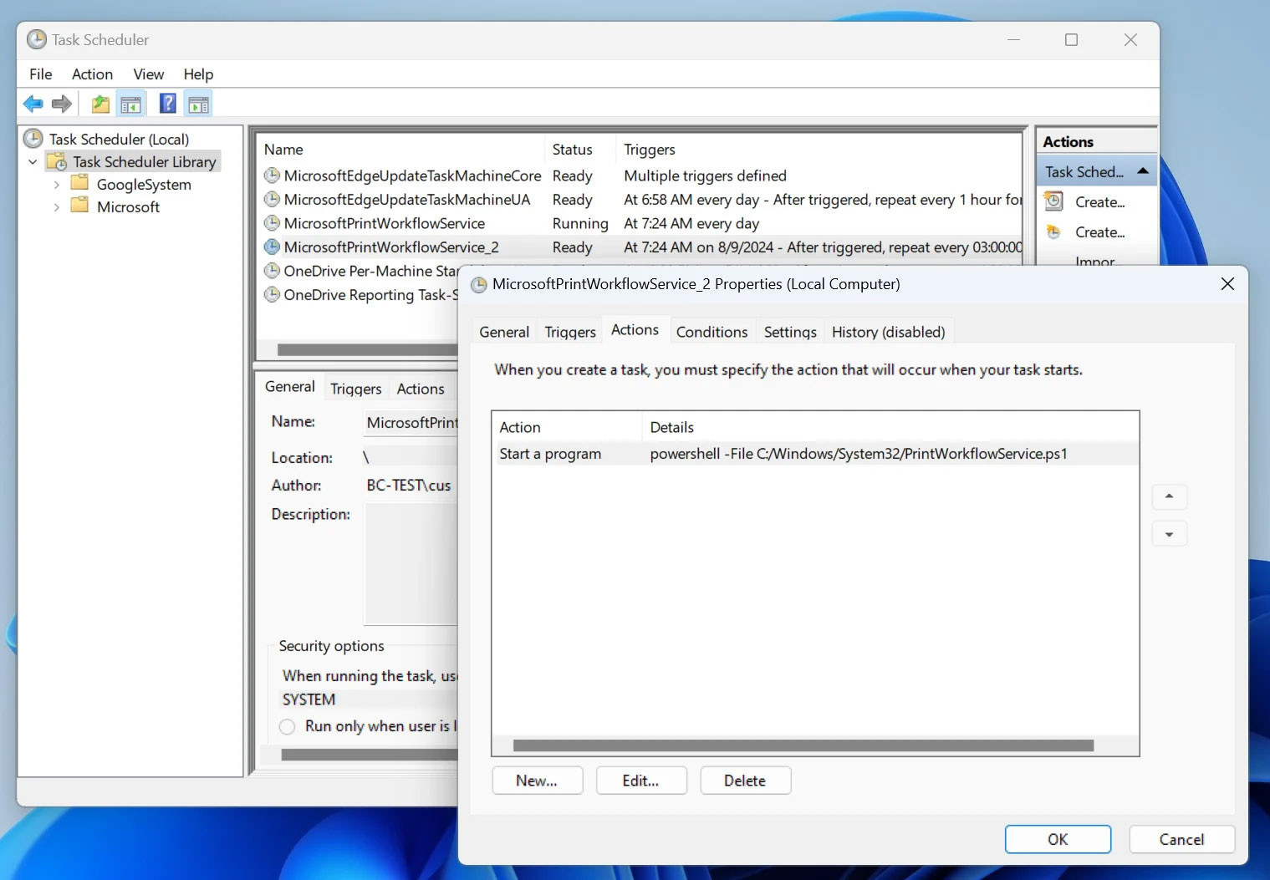Toggle the action pane visibility icon
Viewport: 1270px width, 880px height.
point(198,103)
